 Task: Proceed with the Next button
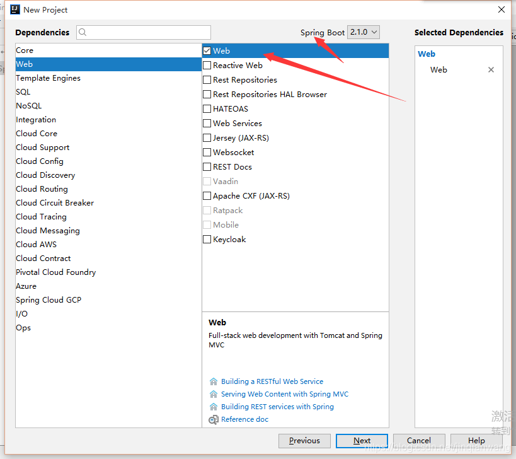pyautogui.click(x=362, y=441)
